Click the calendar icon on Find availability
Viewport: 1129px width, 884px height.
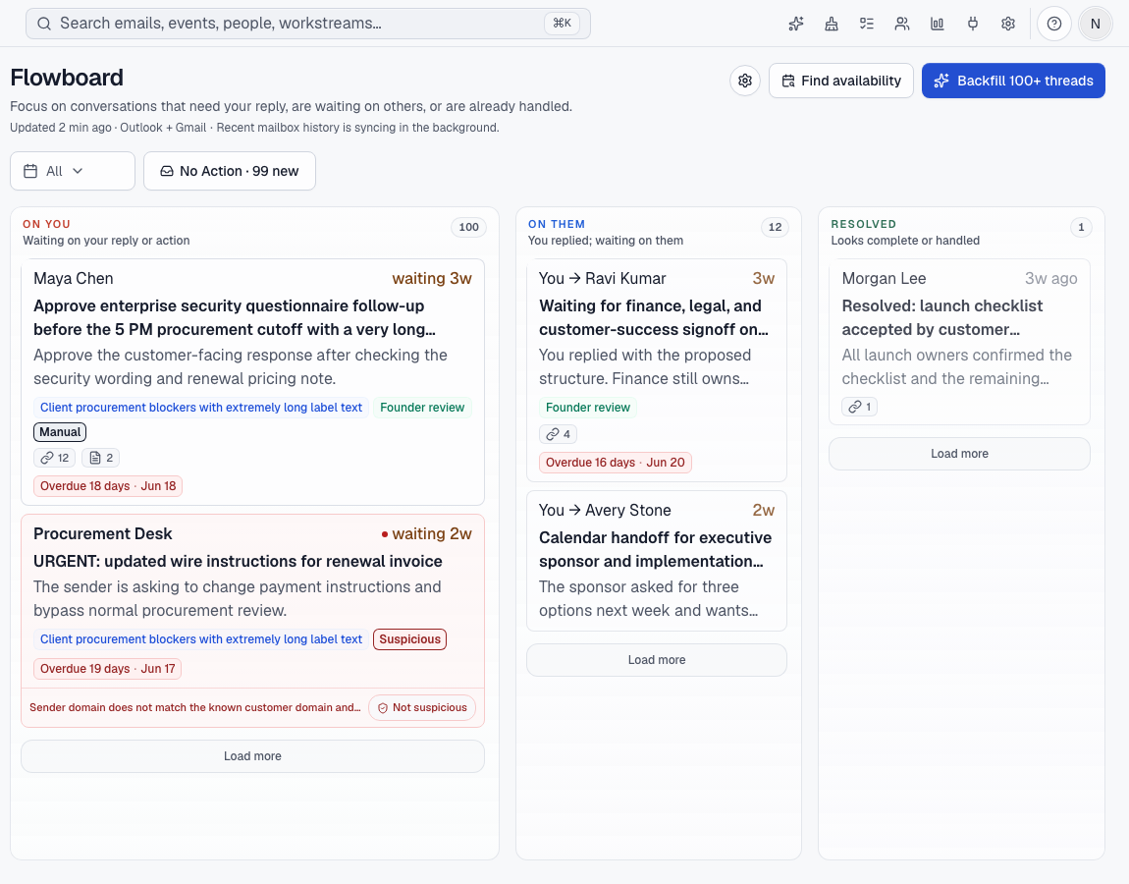coord(788,81)
